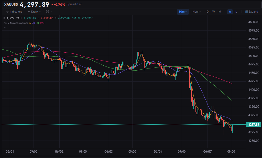Viewport: 262px width, 158px height.
Task: Click the 06/04 date on time axis
Action: pos(158,152)
